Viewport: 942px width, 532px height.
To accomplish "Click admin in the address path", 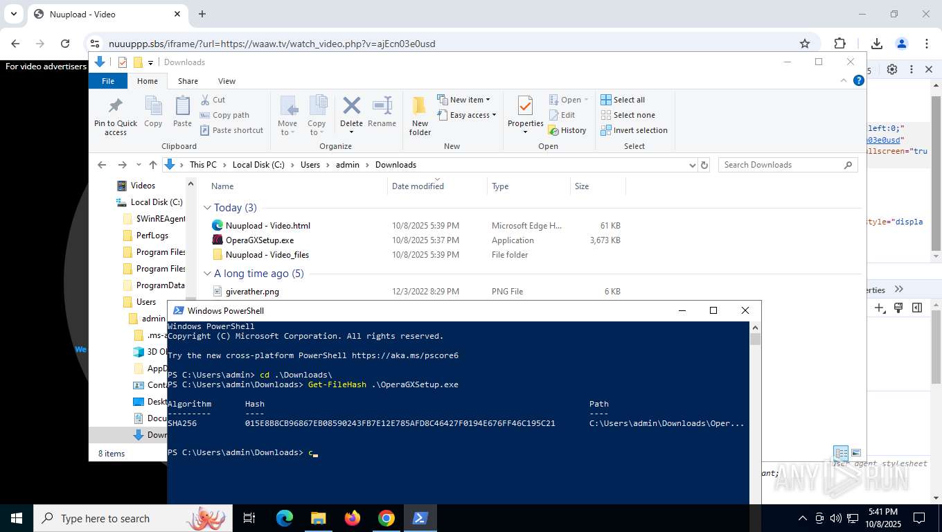I will pos(348,165).
